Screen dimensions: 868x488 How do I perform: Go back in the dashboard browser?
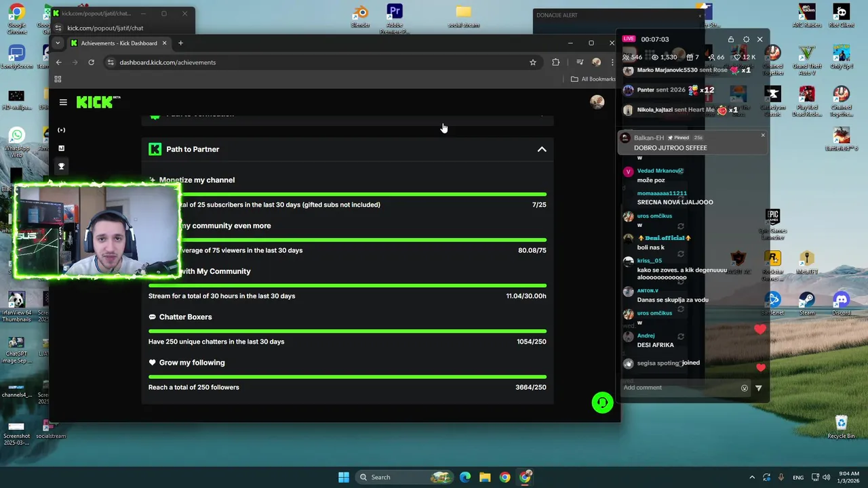pyautogui.click(x=59, y=62)
